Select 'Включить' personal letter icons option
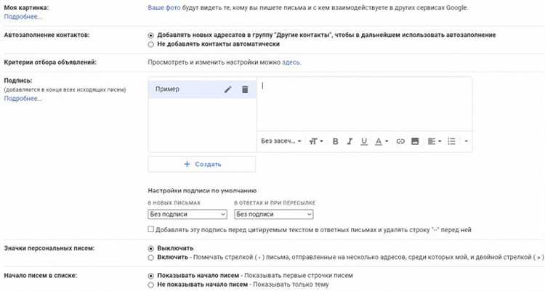 click(x=150, y=258)
